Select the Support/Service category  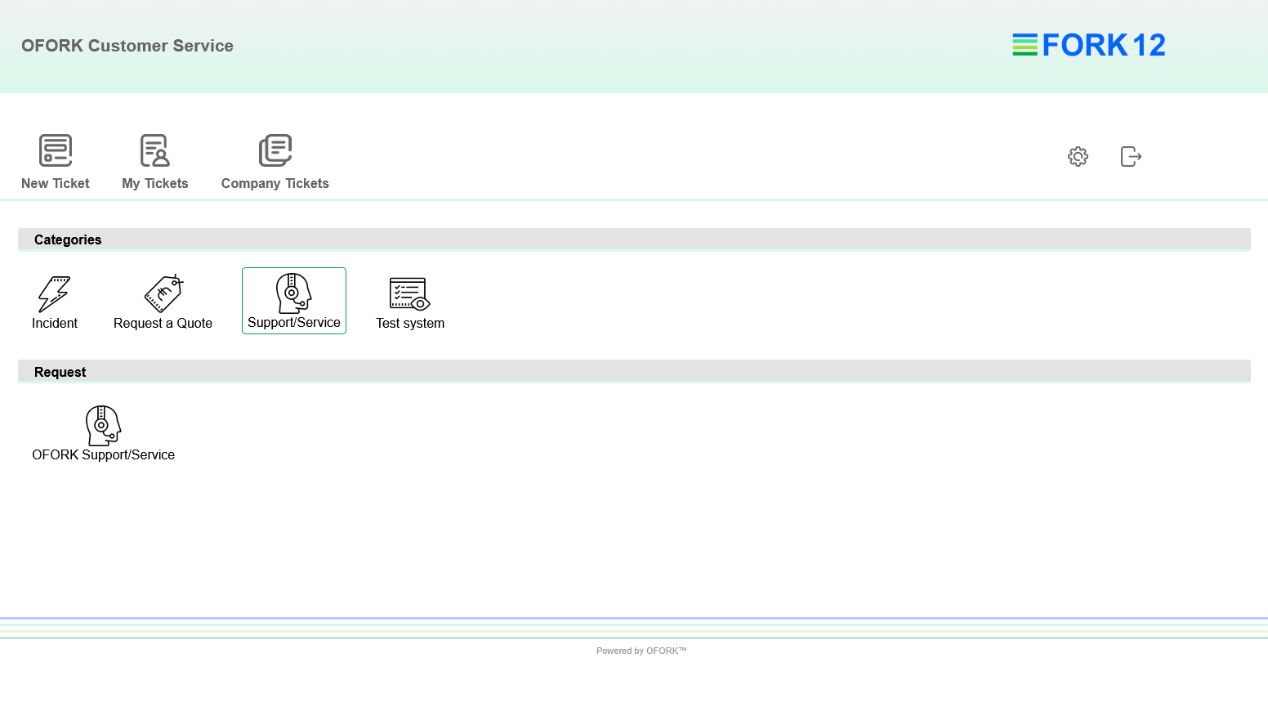pos(293,300)
